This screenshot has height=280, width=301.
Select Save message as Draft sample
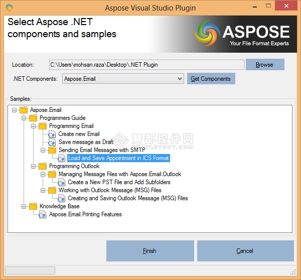[x=86, y=142]
